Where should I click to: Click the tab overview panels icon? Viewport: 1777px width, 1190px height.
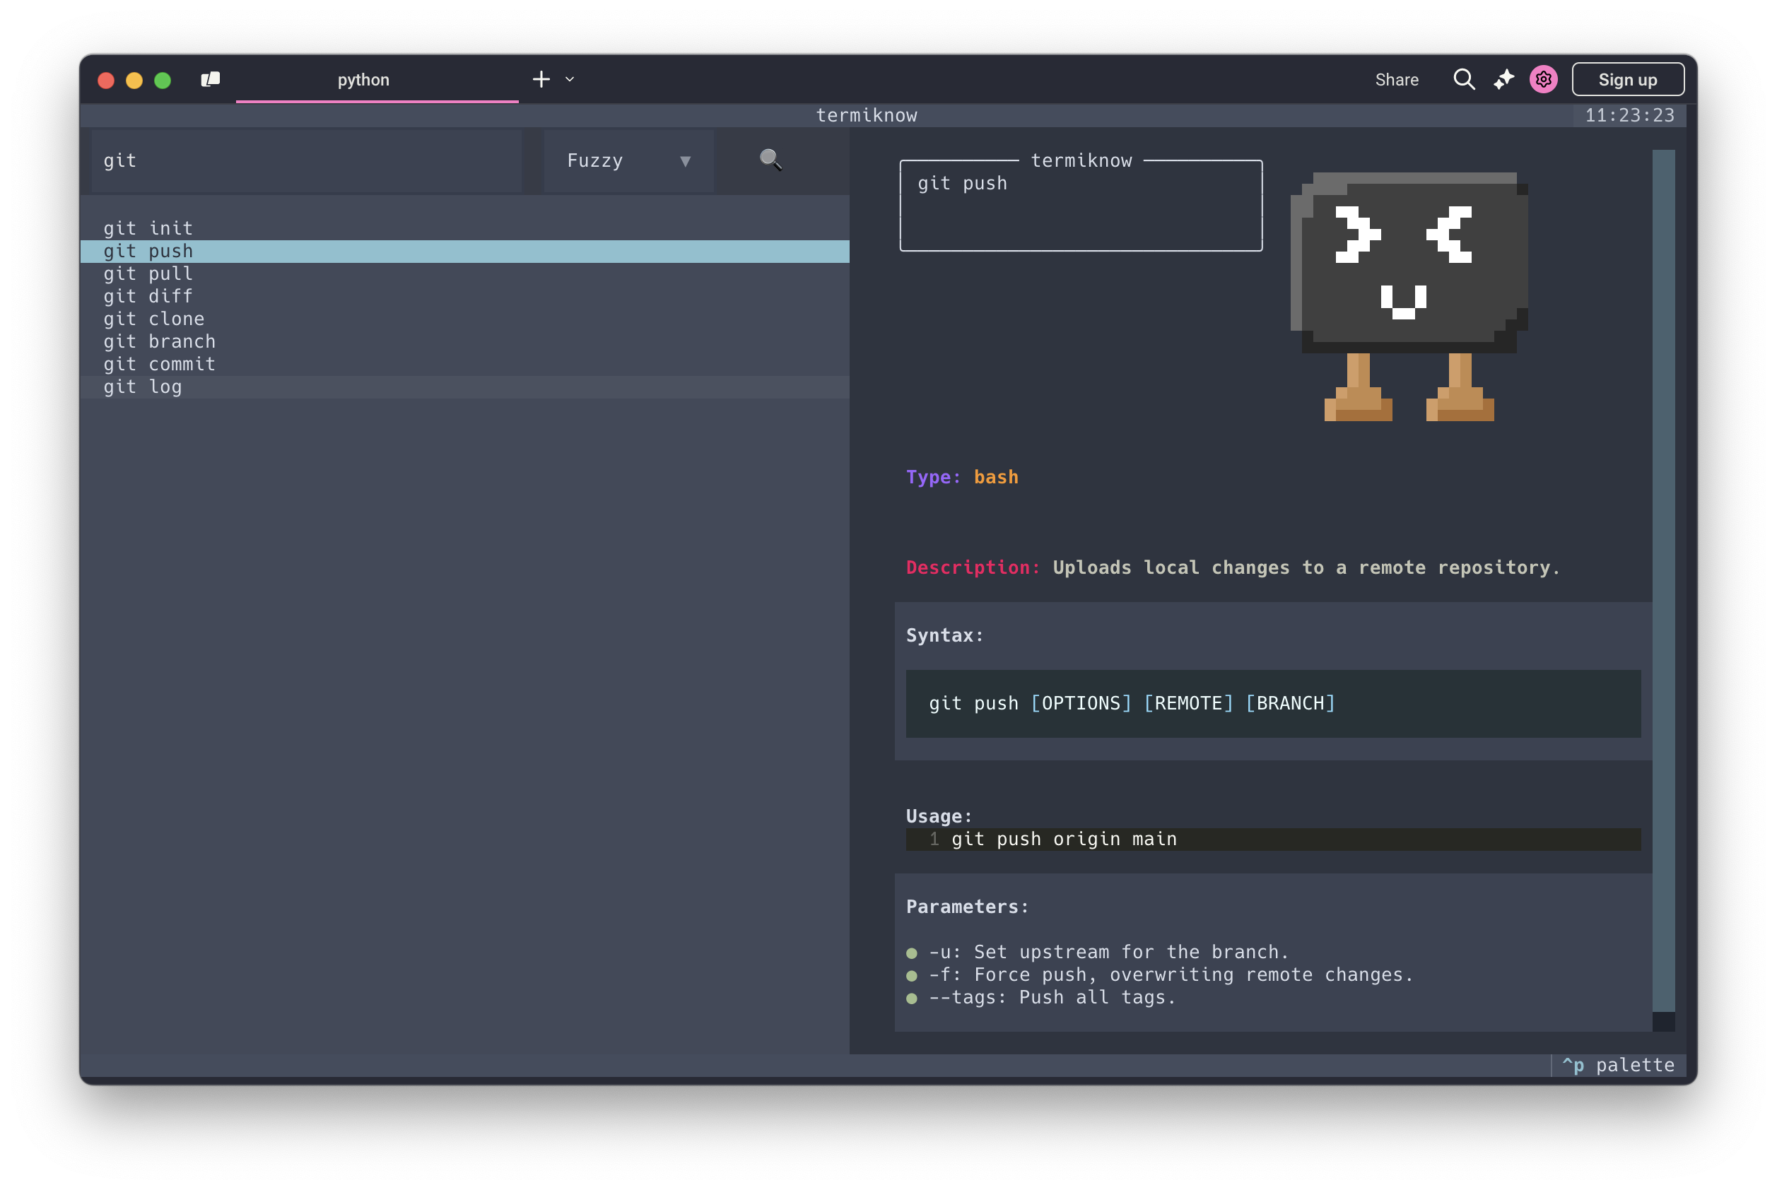pos(210,80)
